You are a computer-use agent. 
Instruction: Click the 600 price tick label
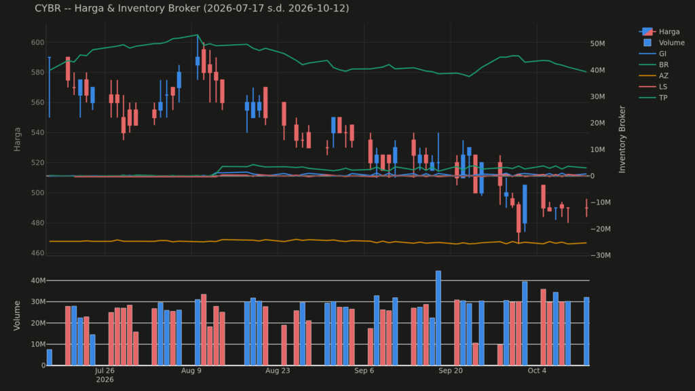[x=38, y=43]
